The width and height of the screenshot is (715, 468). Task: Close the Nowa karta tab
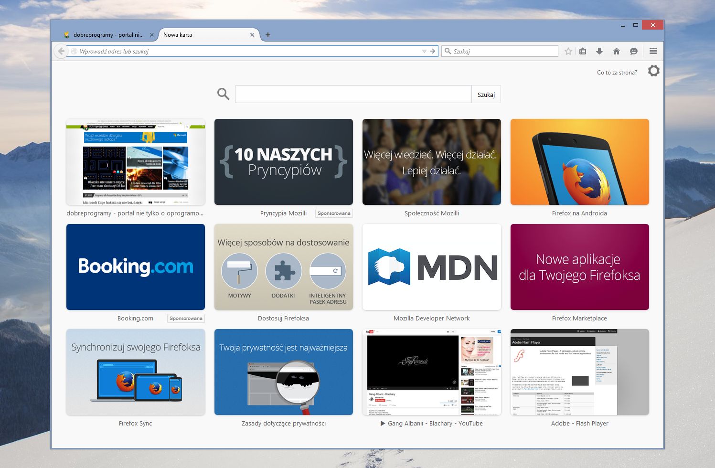point(253,35)
